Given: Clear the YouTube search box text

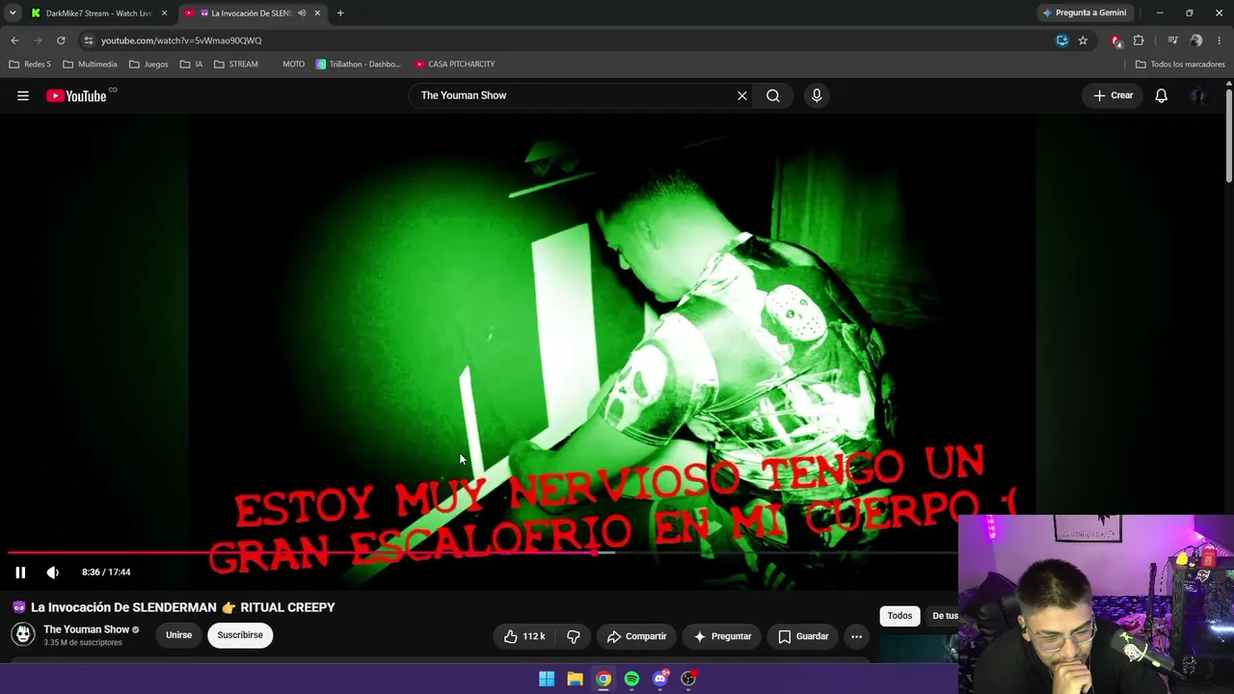Looking at the screenshot, I should 742,95.
